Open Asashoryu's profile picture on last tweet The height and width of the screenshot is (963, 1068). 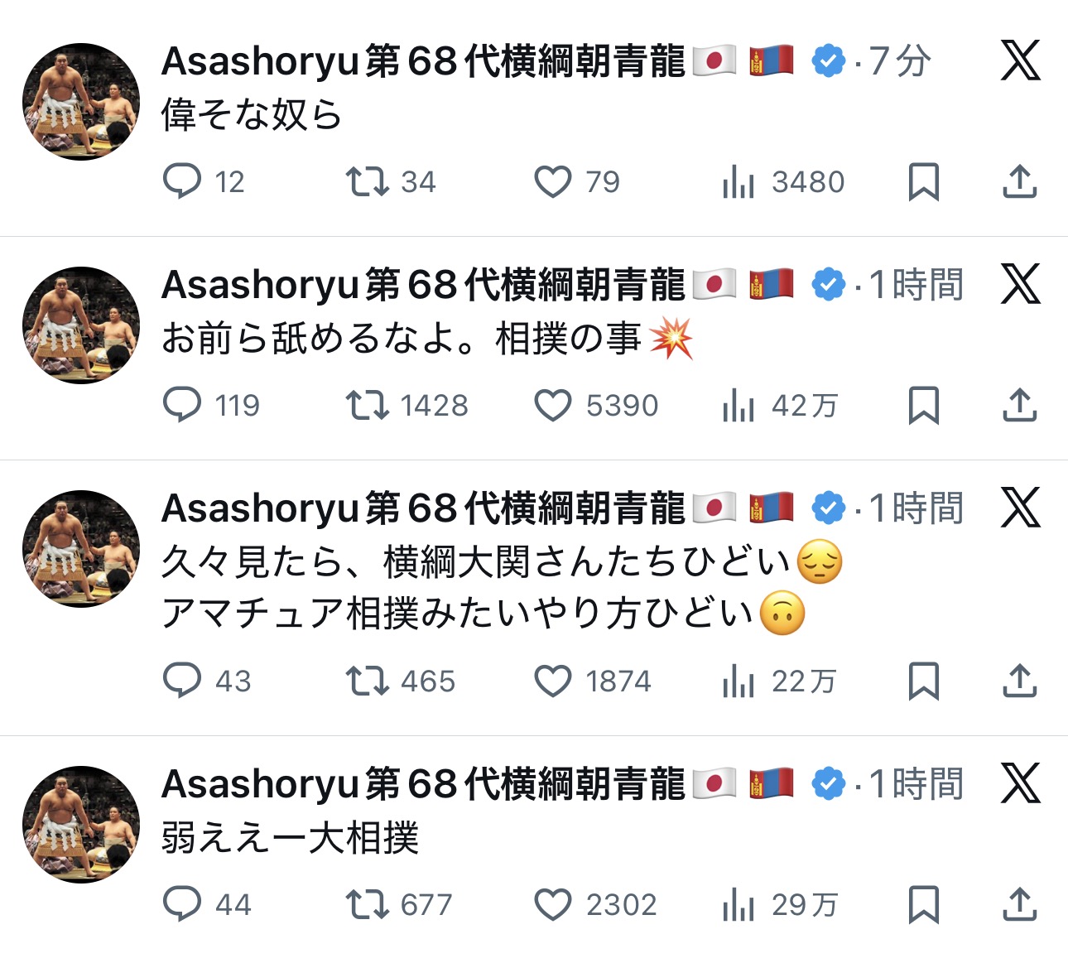[81, 824]
